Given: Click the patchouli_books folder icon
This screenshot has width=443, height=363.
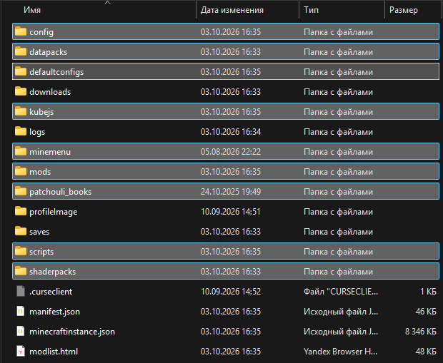Looking at the screenshot, I should [21, 192].
